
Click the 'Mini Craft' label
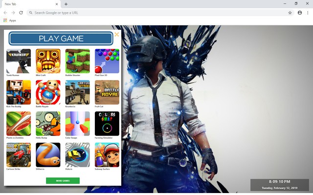pyautogui.click(x=41, y=75)
